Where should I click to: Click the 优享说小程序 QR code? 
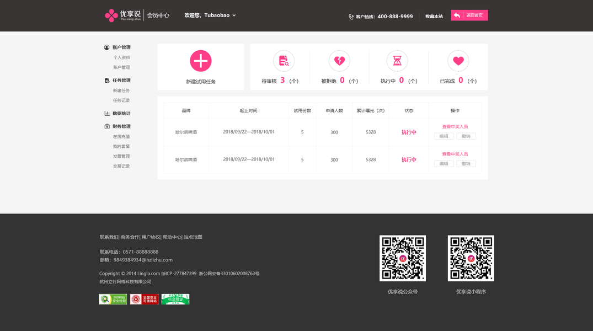coord(471,258)
